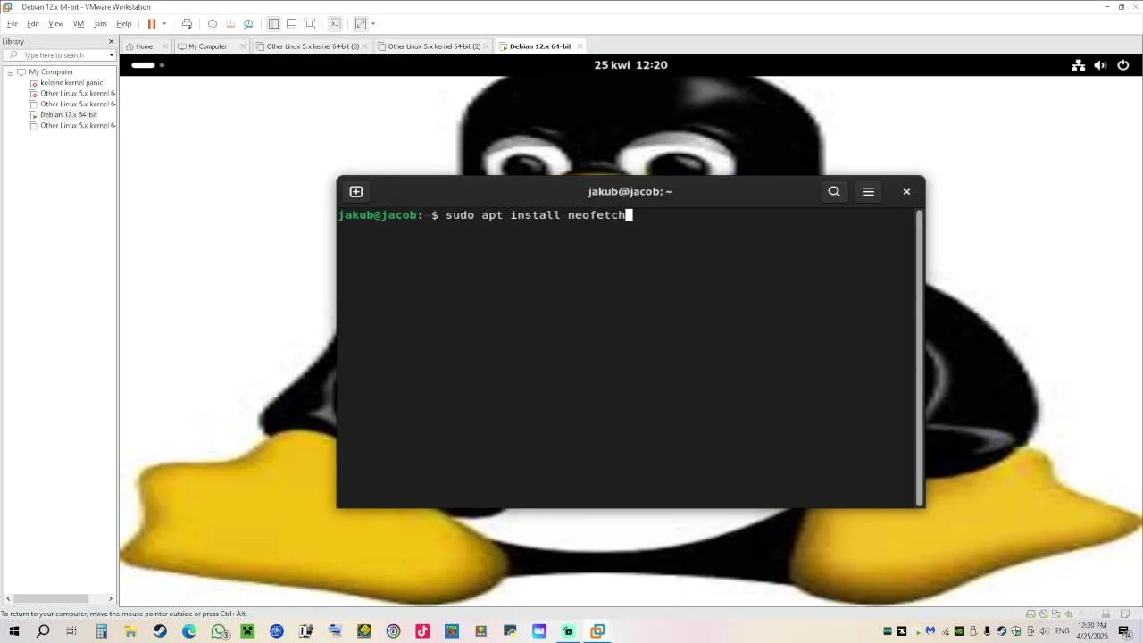Screen dimensions: 1143x643
Task: Click the ENG language indicator
Action: [x=1063, y=631]
